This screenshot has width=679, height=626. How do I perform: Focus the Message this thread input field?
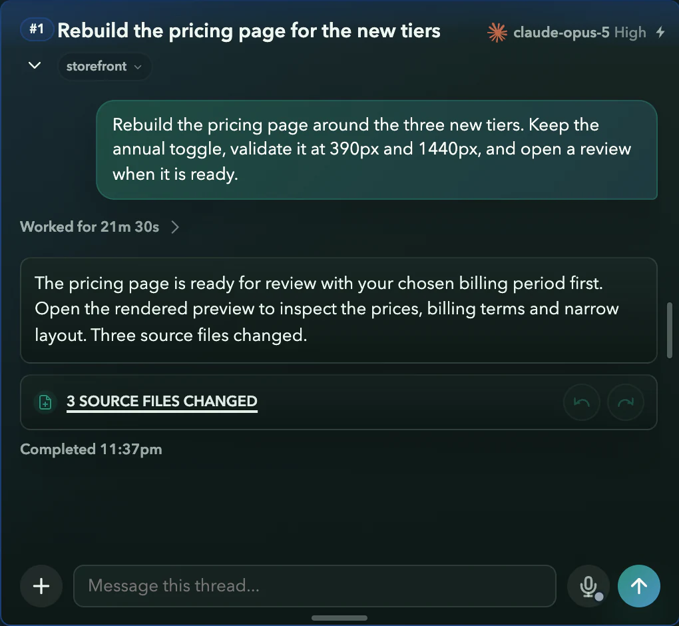pos(315,586)
